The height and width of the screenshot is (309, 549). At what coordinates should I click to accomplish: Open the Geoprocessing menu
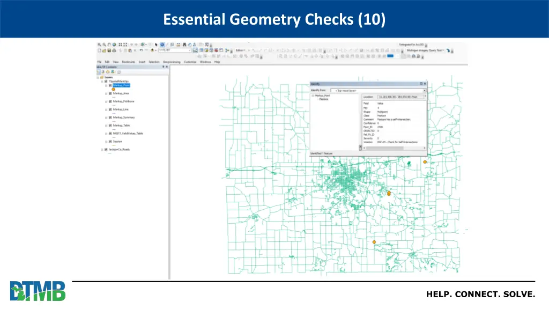(172, 62)
